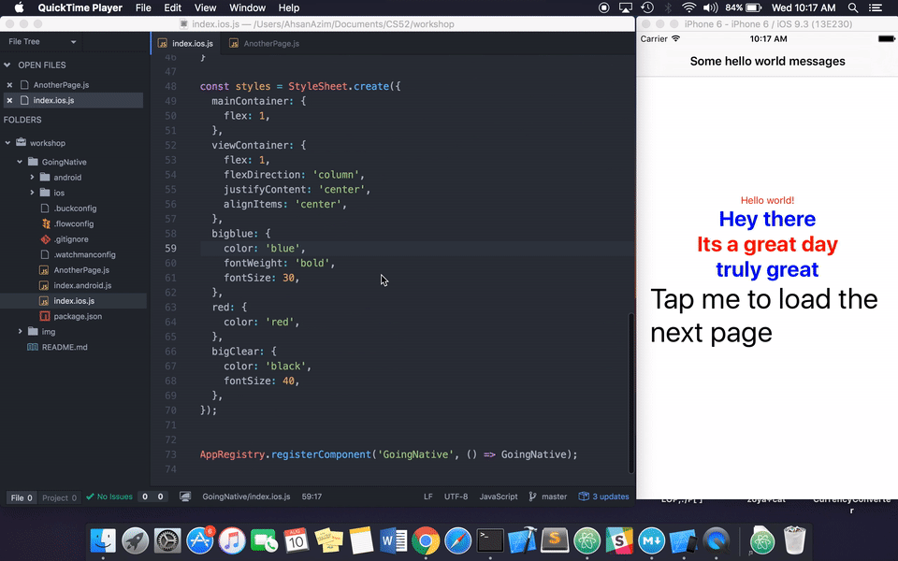The height and width of the screenshot is (561, 898).
Task: Open the Wi-Fi menu bar icon
Action: (x=689, y=7)
